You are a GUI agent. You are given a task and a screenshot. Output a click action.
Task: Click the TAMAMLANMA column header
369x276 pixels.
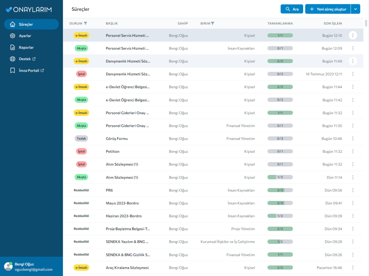tap(280, 23)
